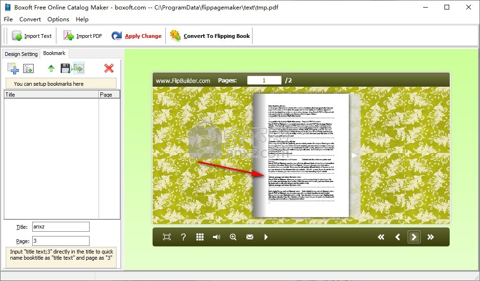Switch to Design Setting tab
Viewport: 480px width, 281px height.
(x=21, y=54)
